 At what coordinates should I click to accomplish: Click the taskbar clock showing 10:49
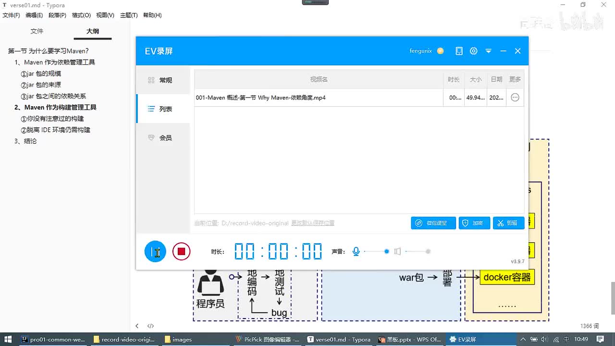click(x=581, y=339)
